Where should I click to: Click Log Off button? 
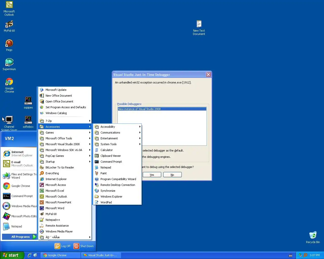click(63, 246)
